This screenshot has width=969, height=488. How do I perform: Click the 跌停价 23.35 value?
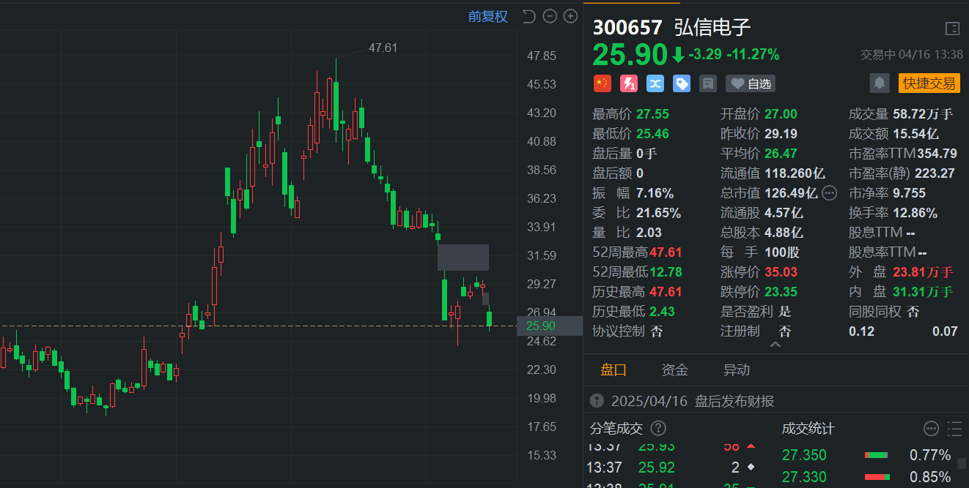pos(781,292)
